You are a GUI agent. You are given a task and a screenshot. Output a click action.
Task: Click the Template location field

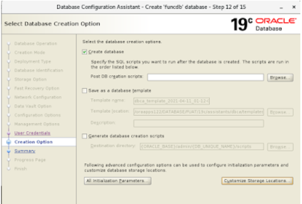(199, 112)
